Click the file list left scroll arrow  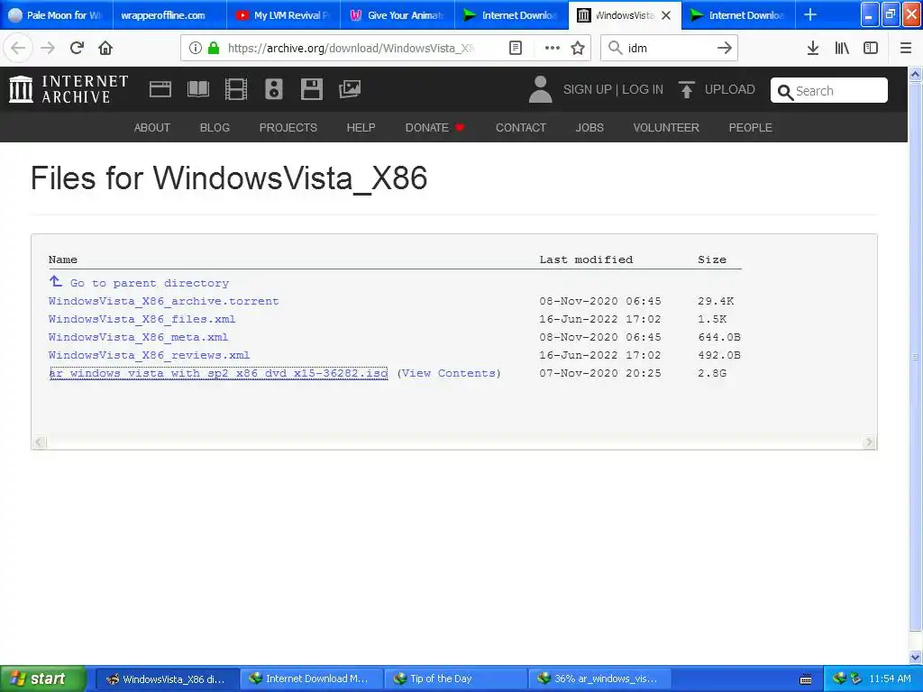click(x=40, y=442)
